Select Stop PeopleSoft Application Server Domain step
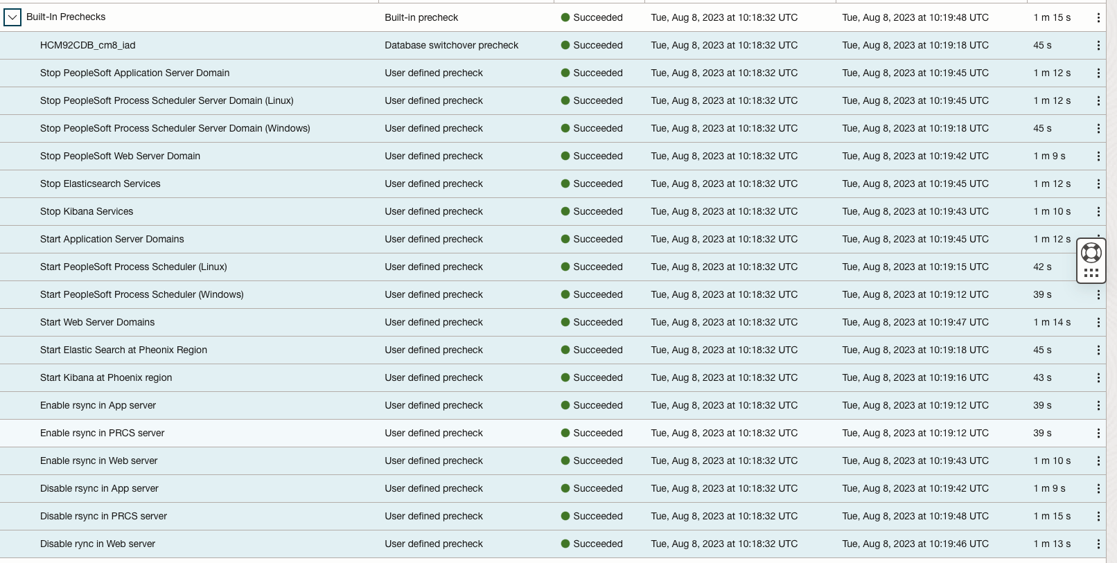1117x563 pixels. 134,73
